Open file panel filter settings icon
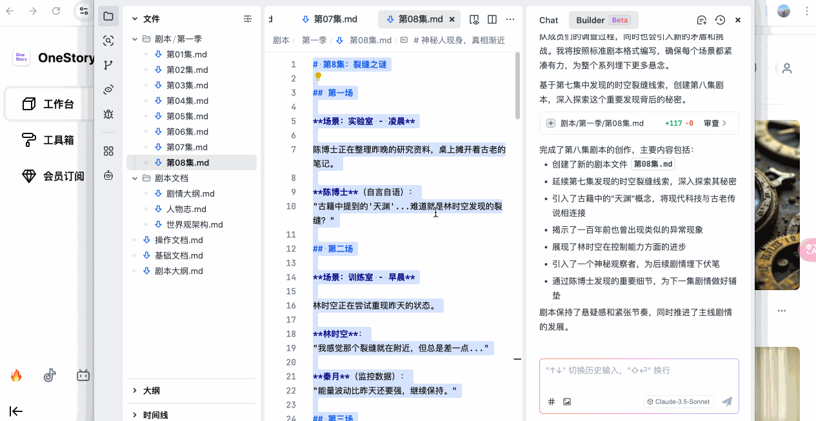 pos(248,19)
